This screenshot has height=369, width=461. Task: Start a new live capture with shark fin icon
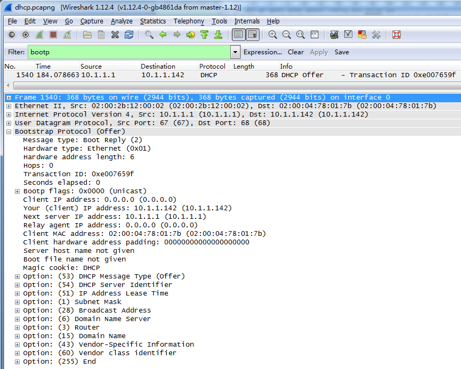[x=39, y=35]
